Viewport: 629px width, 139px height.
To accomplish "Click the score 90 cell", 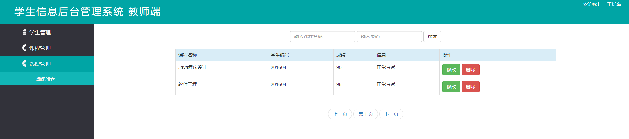I will 354,70.
